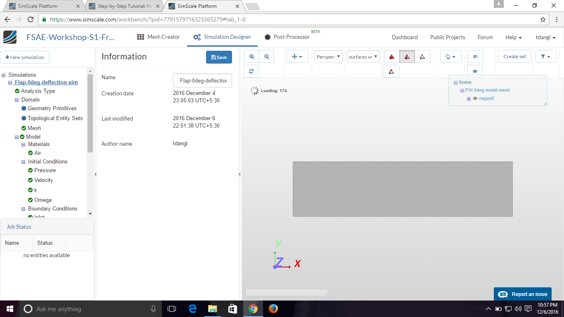
Task: Open the Perspective projection dropdown
Action: [x=329, y=57]
